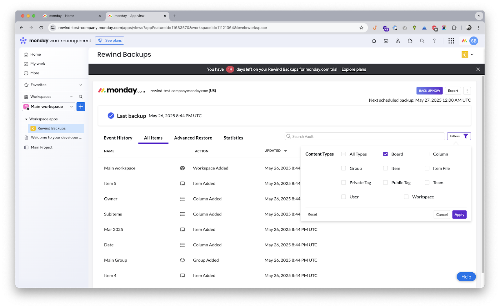This screenshot has width=500, height=308.
Task: Open the Chrome extensions puzzle icon
Action: tap(454, 28)
